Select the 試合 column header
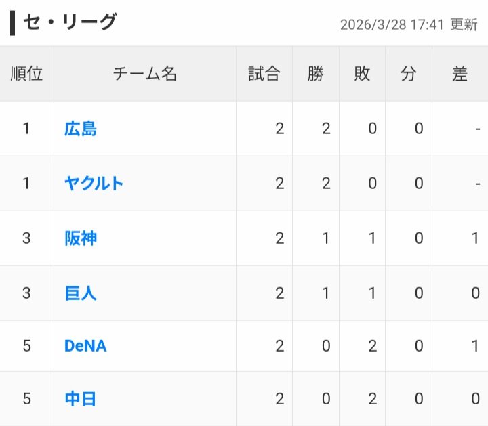 click(x=264, y=74)
